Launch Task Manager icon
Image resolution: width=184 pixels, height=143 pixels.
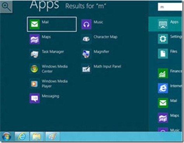pyautogui.click(x=35, y=54)
